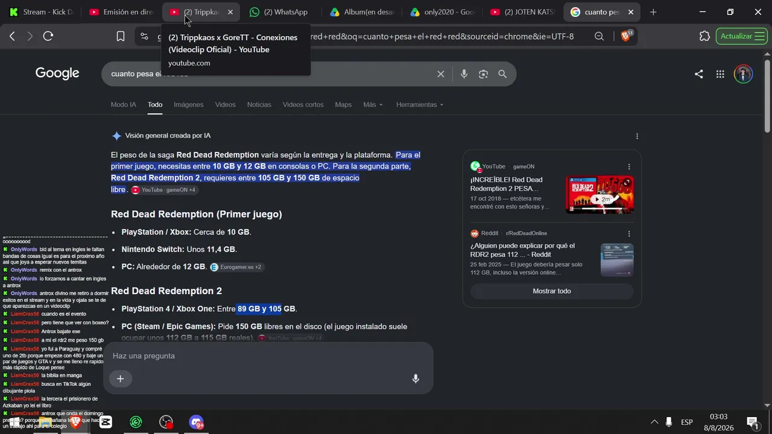Screen dimensions: 772x434
Task: Click the 'Nintendo Switch: Unos 11,4 GB' line
Action: [179, 250]
